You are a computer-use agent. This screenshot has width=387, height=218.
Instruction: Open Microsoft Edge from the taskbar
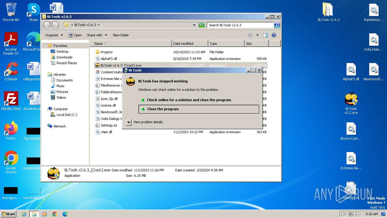(65, 214)
